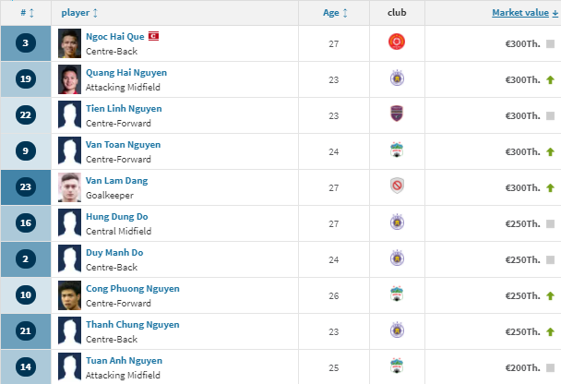The image size is (561, 384).
Task: Click Ngoc Hai Que's club crest icon
Action: [x=397, y=42]
